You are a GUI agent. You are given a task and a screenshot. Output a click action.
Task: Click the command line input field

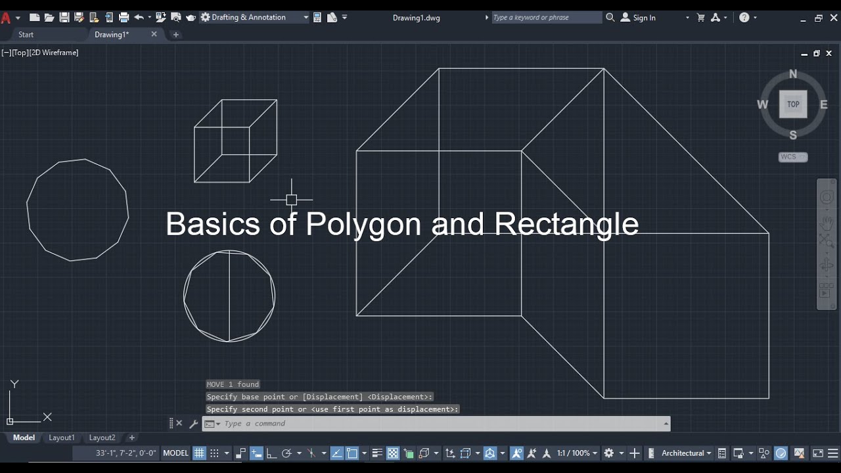(436, 424)
